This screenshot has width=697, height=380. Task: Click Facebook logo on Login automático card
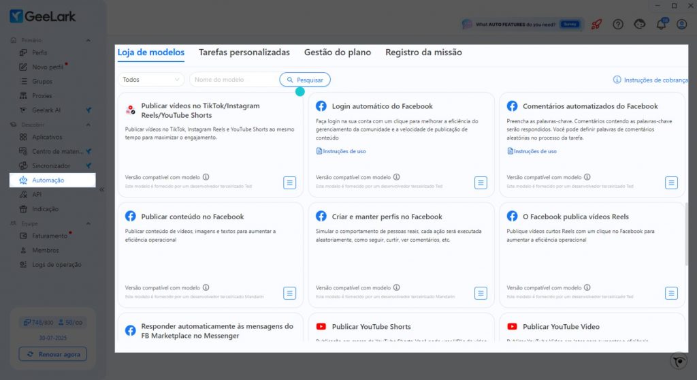coord(321,106)
